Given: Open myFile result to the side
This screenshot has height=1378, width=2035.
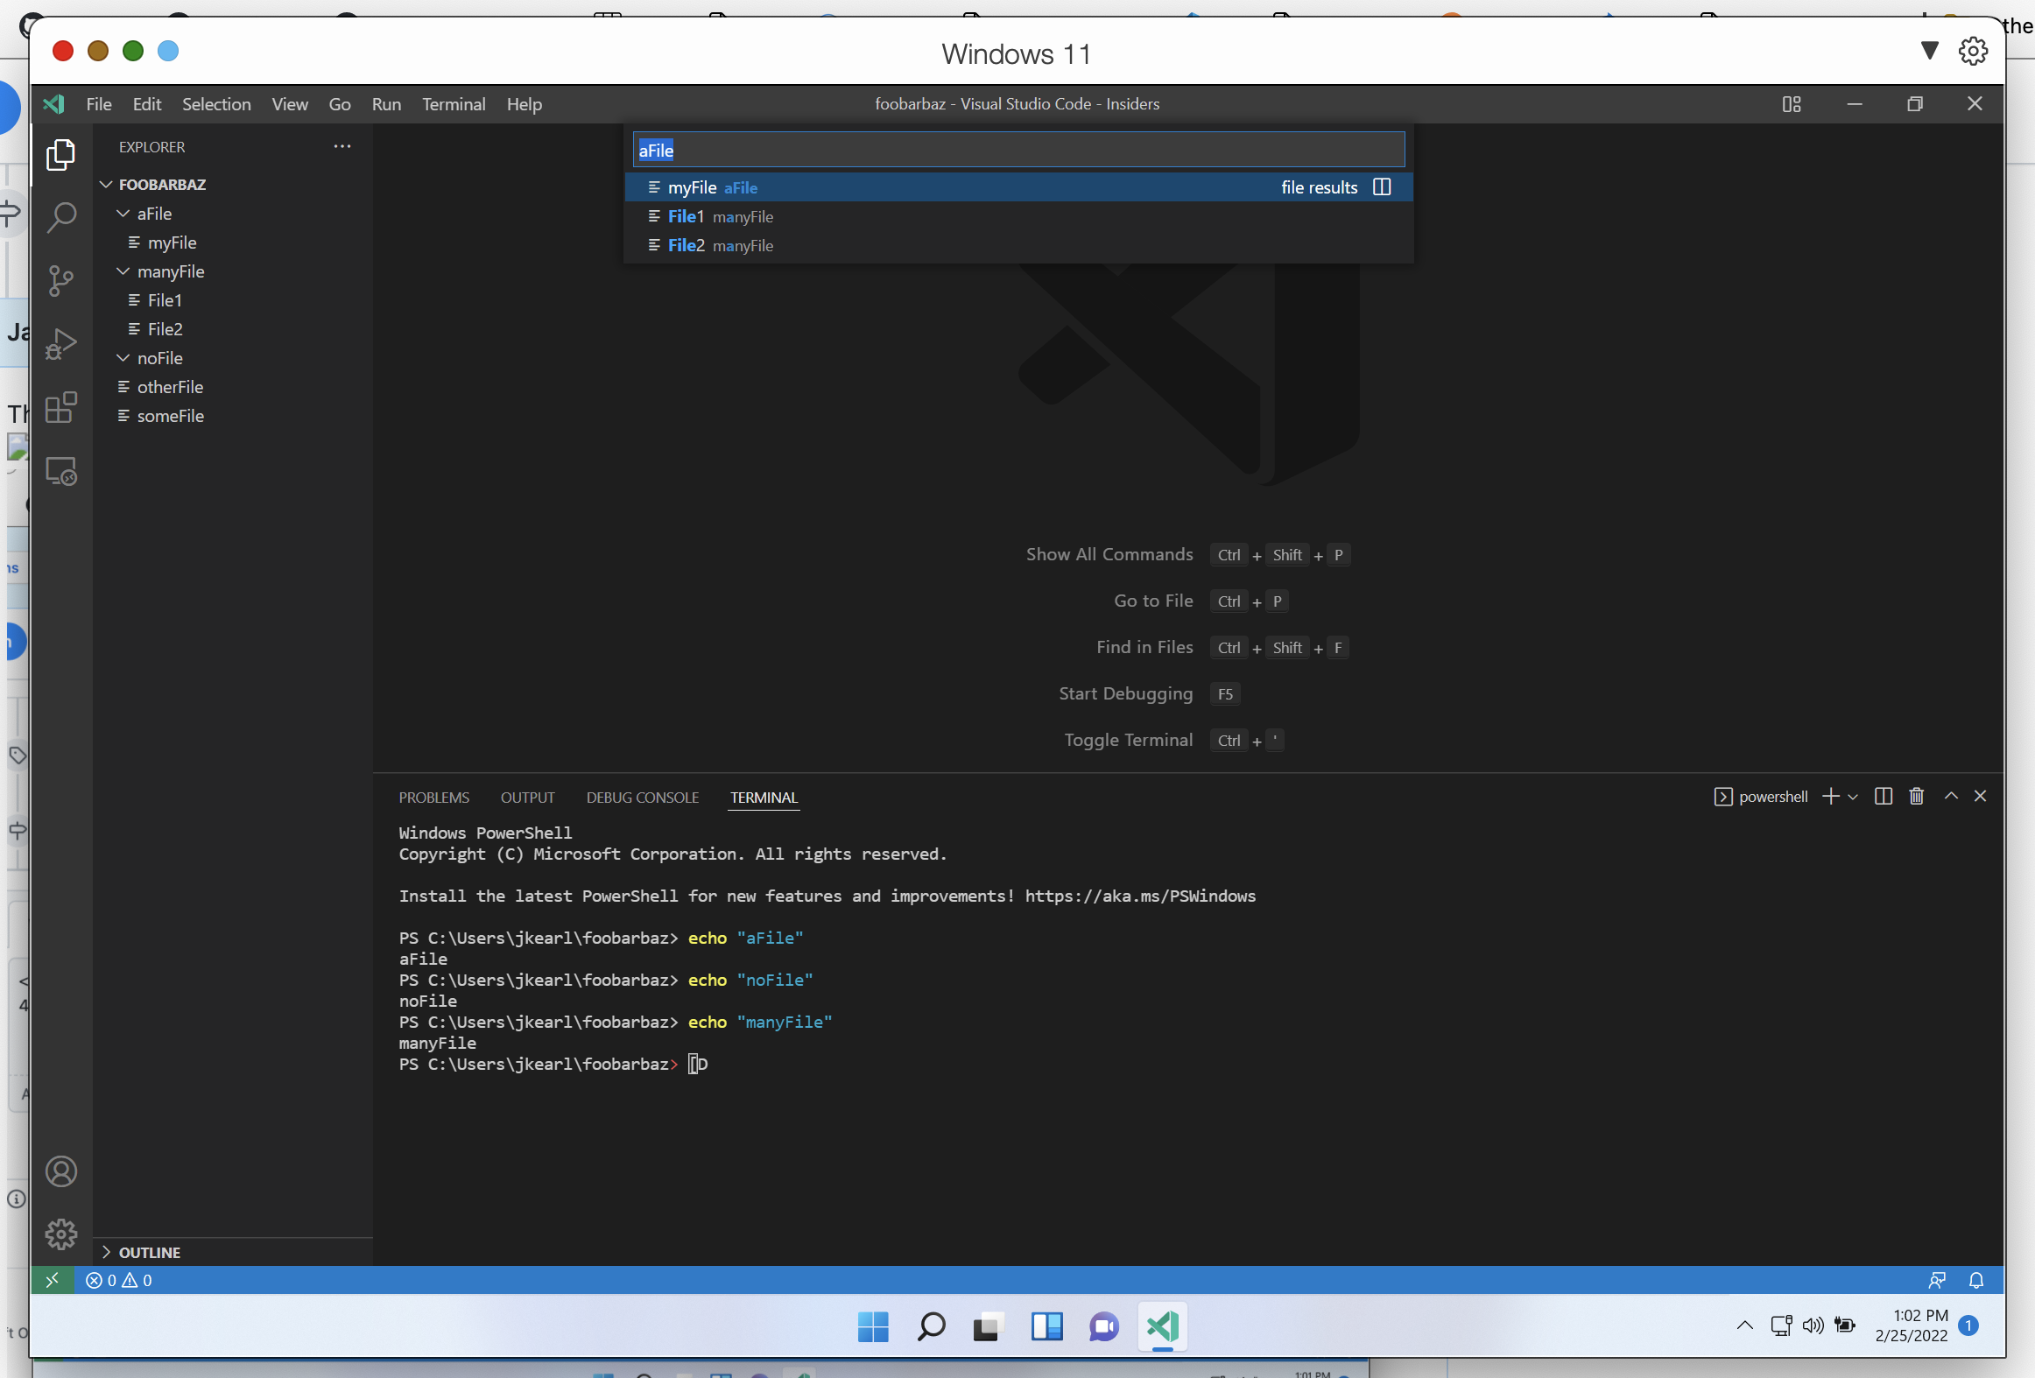Looking at the screenshot, I should click(x=1382, y=187).
